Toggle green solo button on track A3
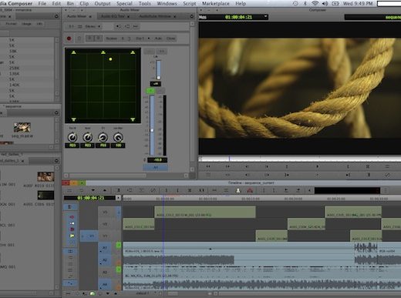This screenshot has height=298, width=401. 119,270
